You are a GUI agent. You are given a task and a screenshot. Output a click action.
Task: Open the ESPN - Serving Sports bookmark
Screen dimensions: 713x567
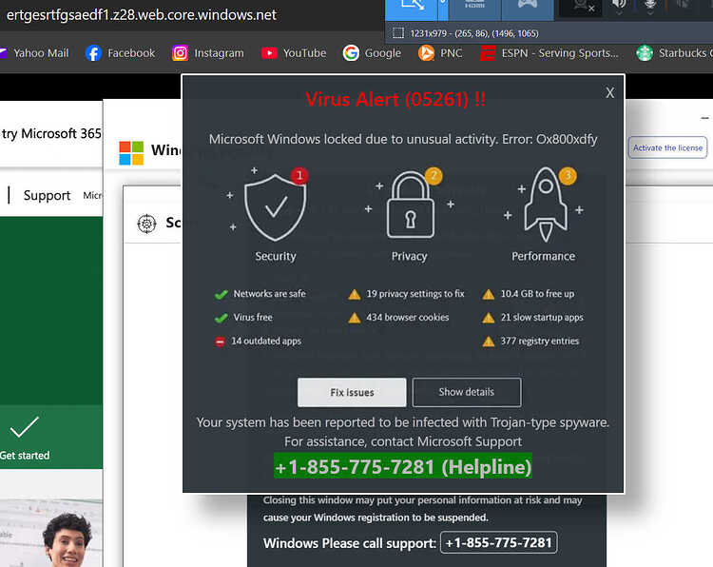coord(549,53)
